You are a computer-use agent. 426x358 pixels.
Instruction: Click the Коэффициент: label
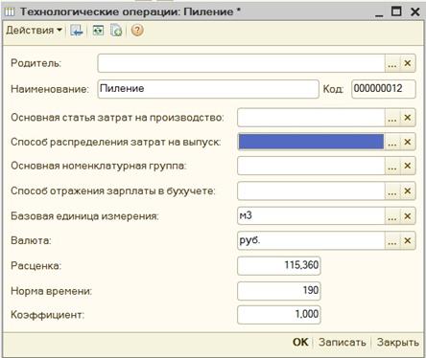pos(47,315)
